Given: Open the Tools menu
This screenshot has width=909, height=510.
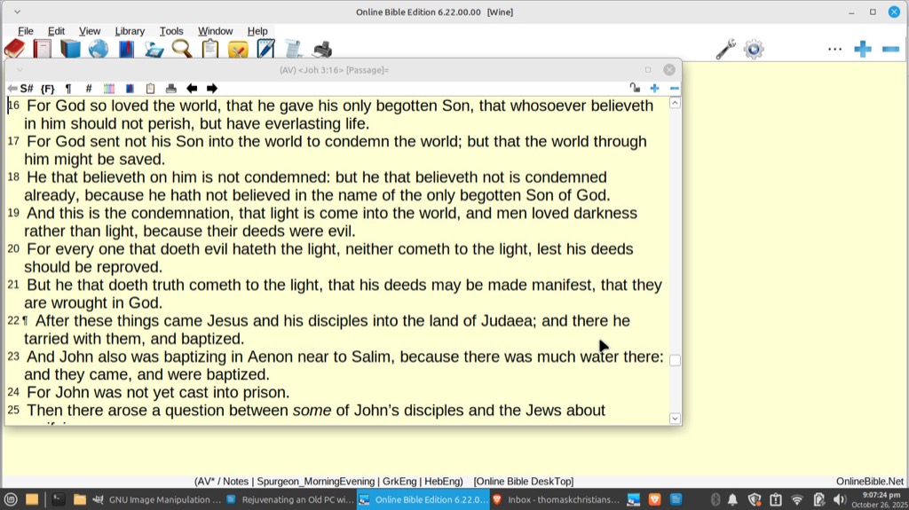Looking at the screenshot, I should (x=171, y=31).
